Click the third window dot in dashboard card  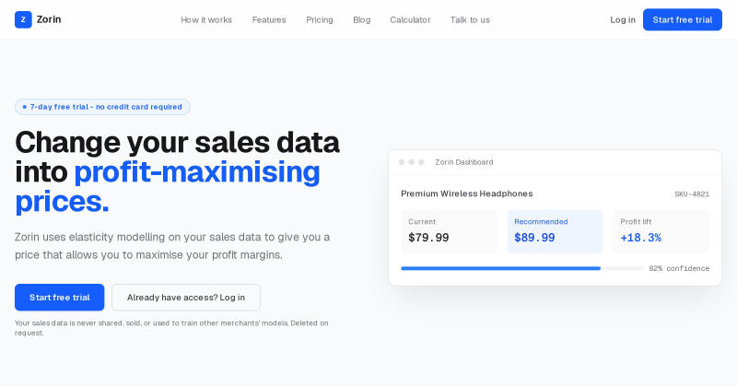[x=421, y=162]
